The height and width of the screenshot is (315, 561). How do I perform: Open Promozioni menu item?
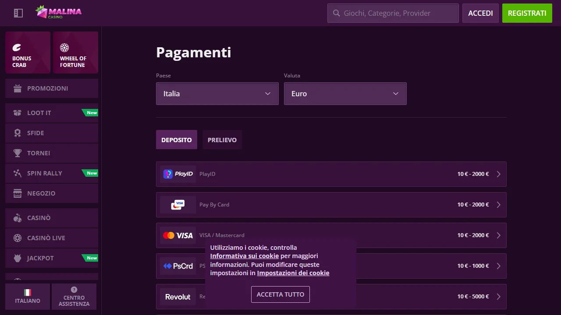click(x=52, y=88)
